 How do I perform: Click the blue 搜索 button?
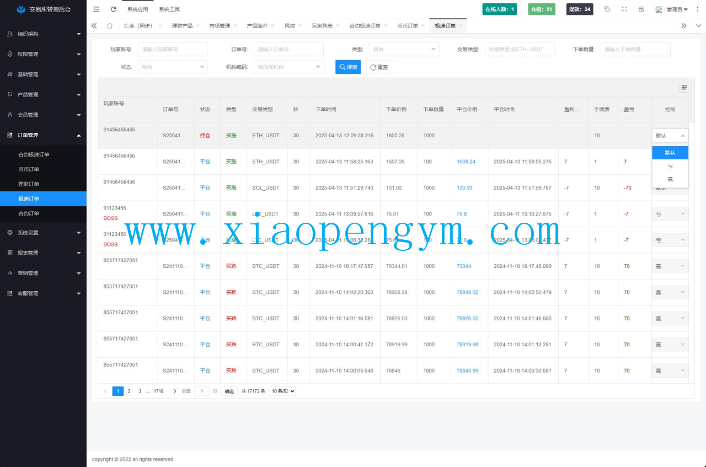click(x=348, y=67)
